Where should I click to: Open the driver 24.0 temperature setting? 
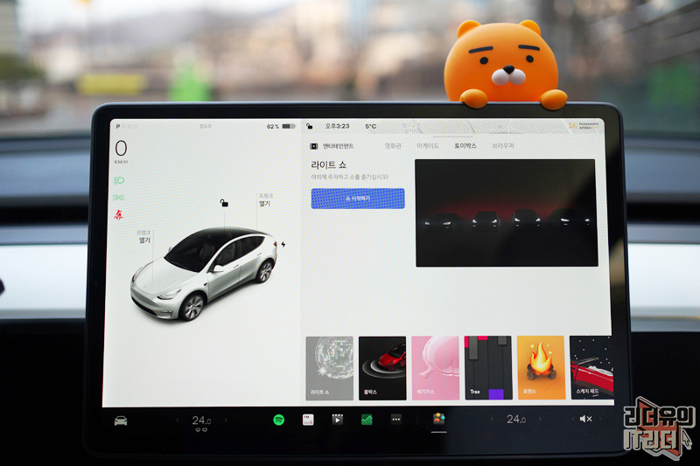click(201, 421)
